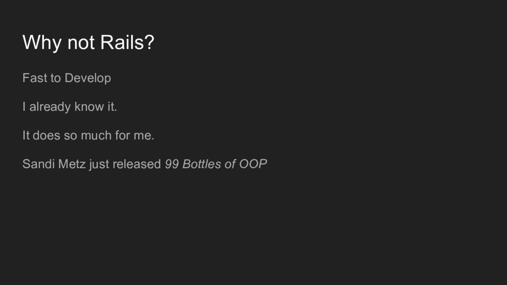Select the "Fast to Develop" line
The width and height of the screenshot is (507, 285).
pos(67,79)
